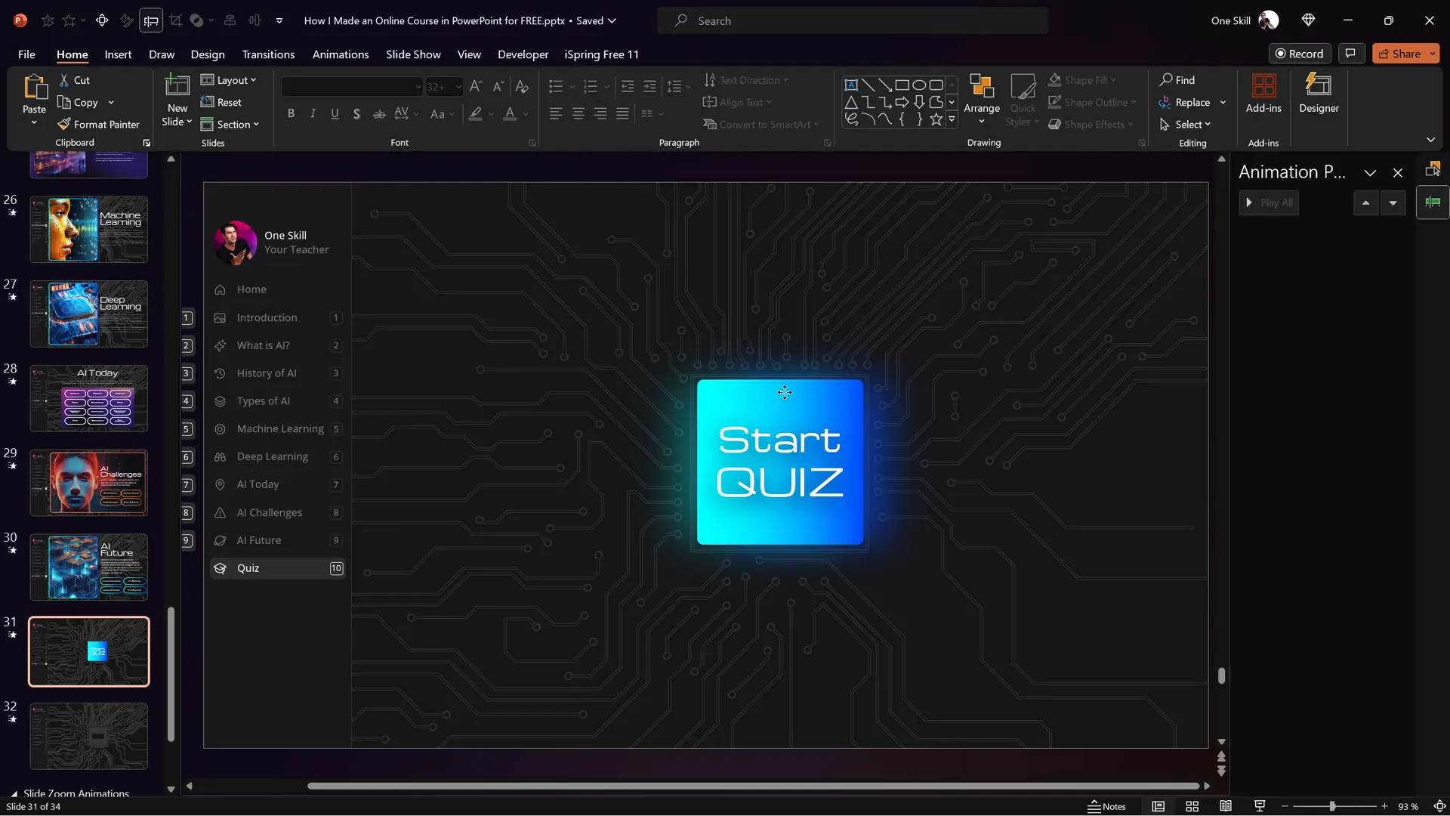This screenshot has height=816, width=1450.
Task: Click the Search box in title bar
Action: (852, 21)
